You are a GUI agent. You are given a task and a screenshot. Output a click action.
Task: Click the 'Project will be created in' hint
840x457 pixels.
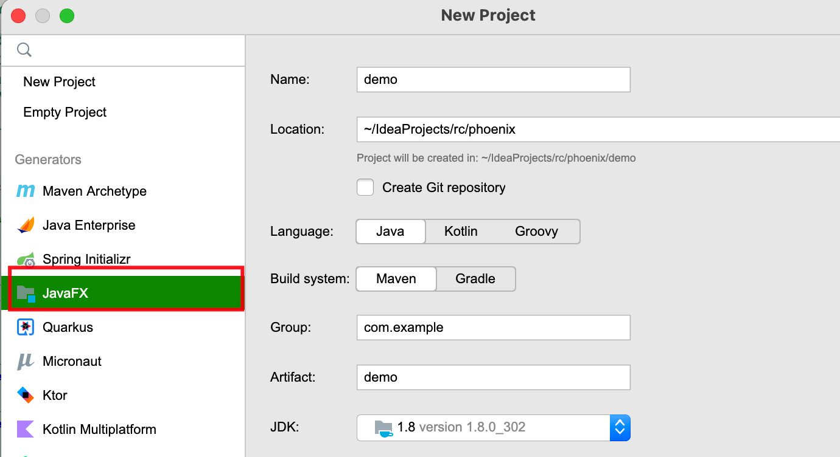(496, 158)
